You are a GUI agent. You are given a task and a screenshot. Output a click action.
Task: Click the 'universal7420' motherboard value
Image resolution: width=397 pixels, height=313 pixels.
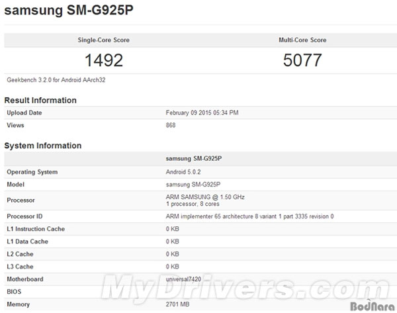point(183,279)
